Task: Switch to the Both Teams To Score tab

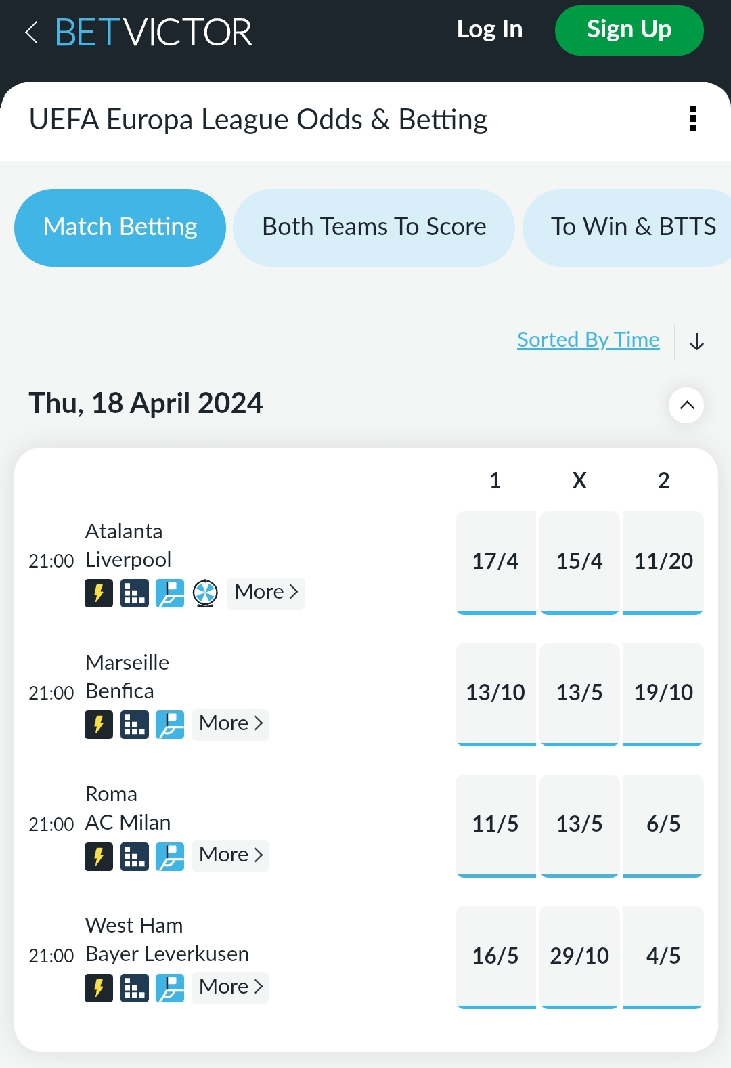Action: click(x=374, y=227)
